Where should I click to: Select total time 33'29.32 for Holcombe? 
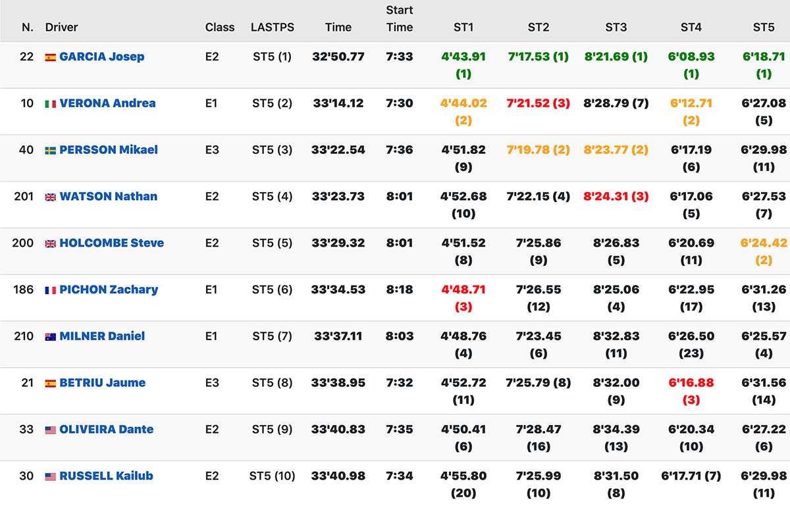tap(338, 243)
